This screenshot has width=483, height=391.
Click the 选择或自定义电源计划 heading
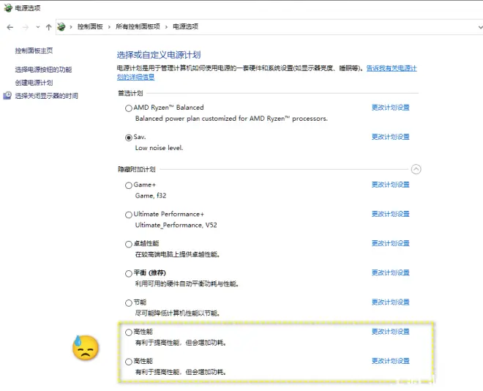click(x=159, y=55)
